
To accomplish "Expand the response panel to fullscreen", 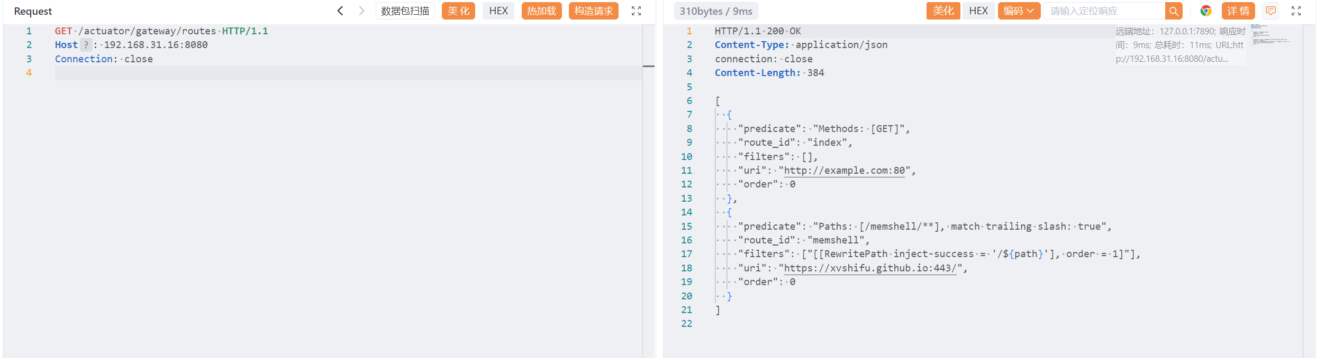I will tap(1296, 11).
